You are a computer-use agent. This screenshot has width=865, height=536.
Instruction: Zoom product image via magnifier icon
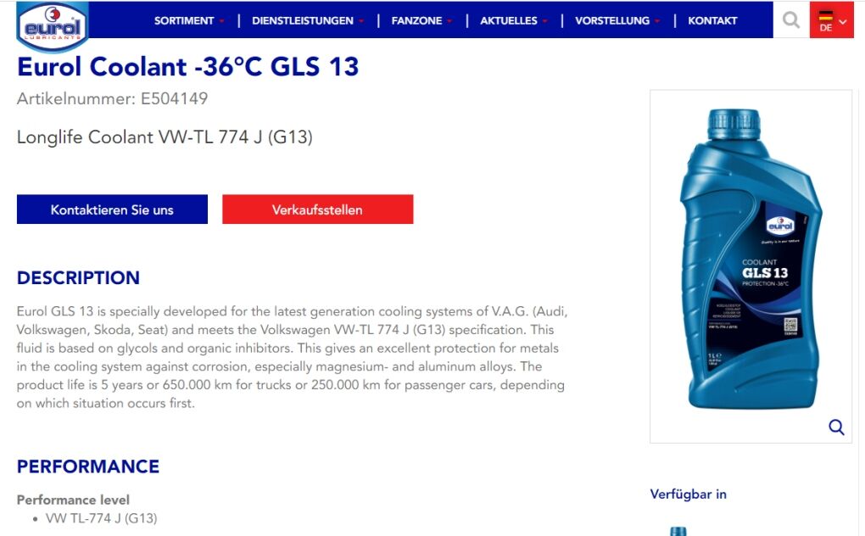(836, 427)
